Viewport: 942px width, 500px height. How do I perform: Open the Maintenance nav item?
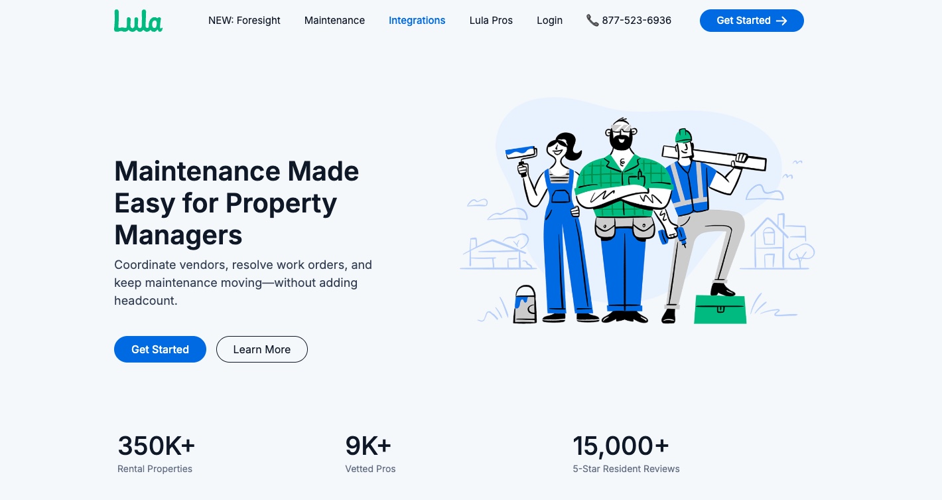pyautogui.click(x=334, y=21)
